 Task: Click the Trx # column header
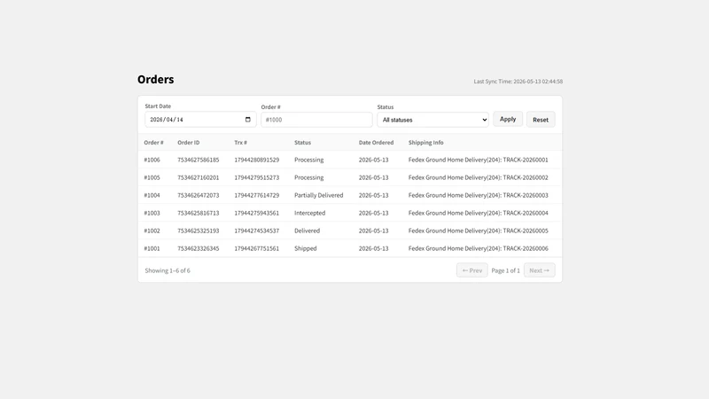[x=240, y=143]
